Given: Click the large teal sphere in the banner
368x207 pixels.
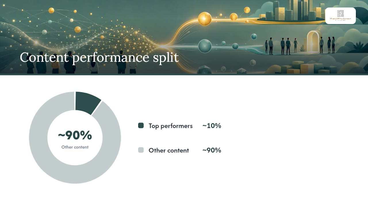Looking at the screenshot, I should (x=205, y=46).
